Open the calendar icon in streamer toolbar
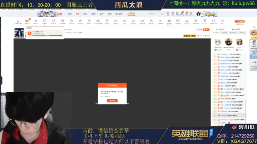Screen dimensions: 257x144 pyautogui.click(x=116, y=21)
